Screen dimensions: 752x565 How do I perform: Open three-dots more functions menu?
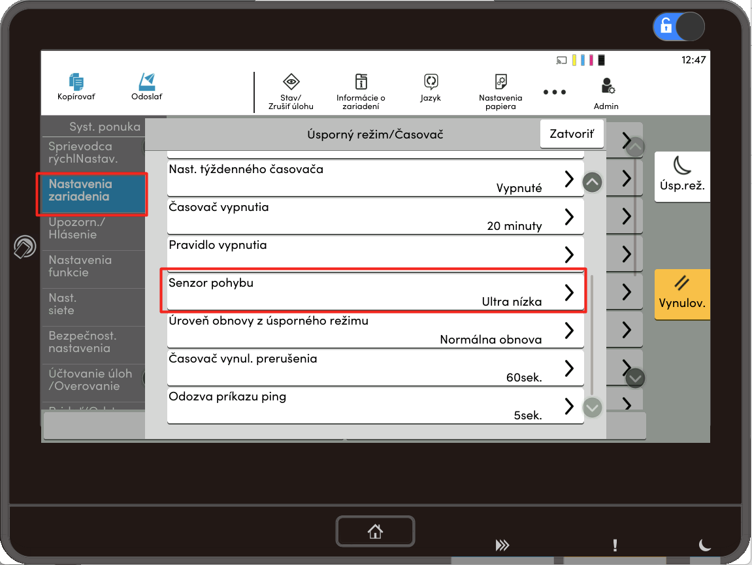[555, 92]
